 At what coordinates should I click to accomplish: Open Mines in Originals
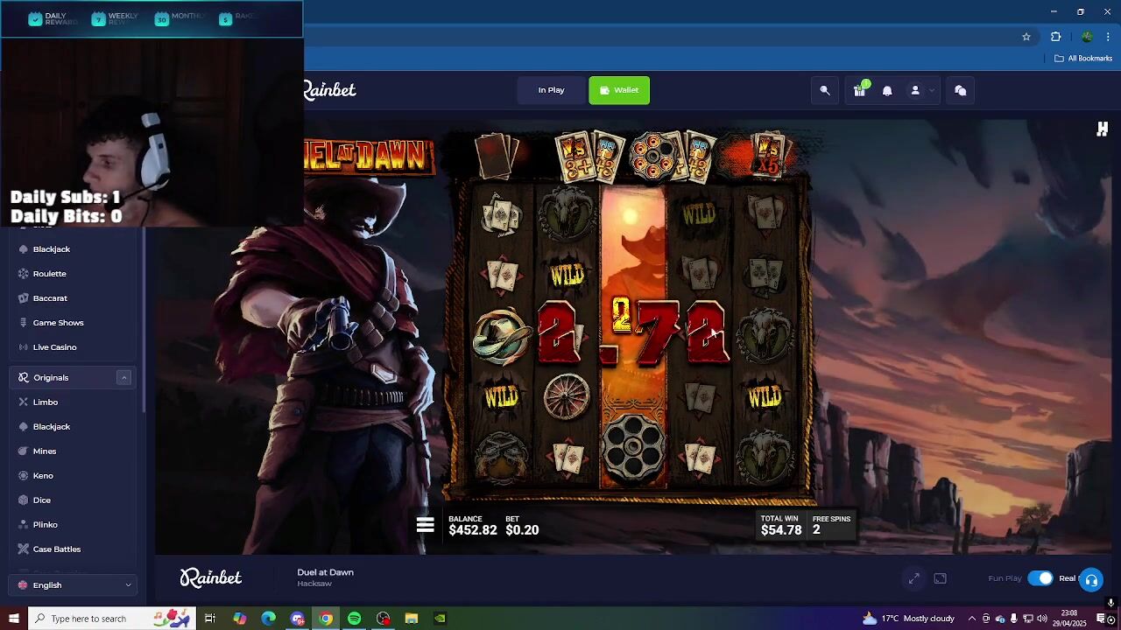(45, 451)
